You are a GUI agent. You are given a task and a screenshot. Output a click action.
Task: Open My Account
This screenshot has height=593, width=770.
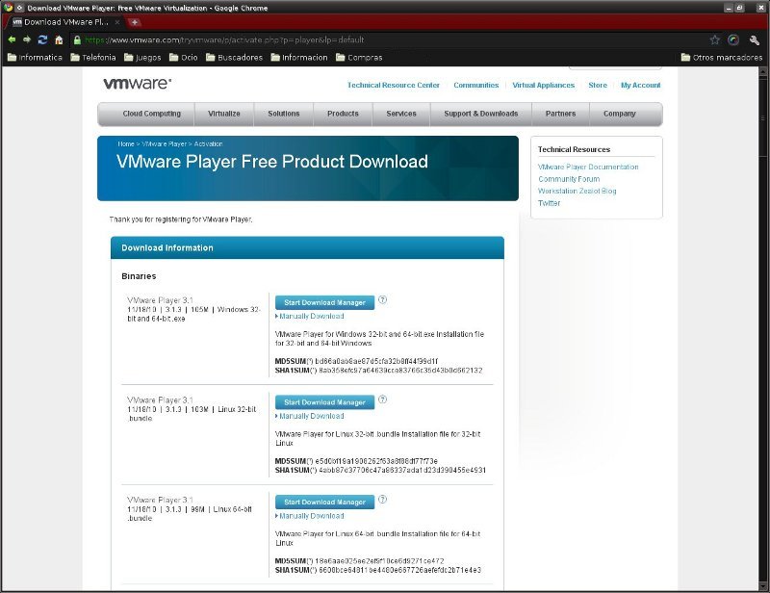[640, 85]
